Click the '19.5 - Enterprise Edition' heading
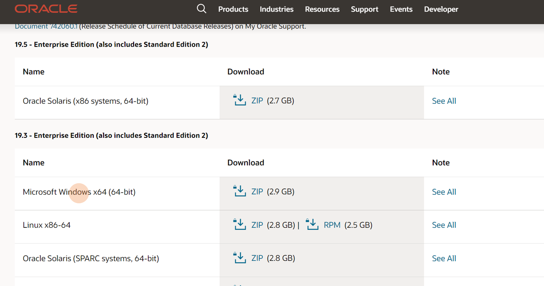The width and height of the screenshot is (544, 286). point(111,44)
